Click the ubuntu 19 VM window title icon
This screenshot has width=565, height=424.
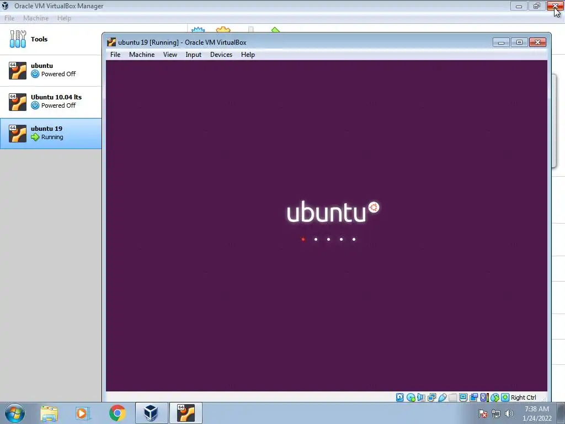111,42
